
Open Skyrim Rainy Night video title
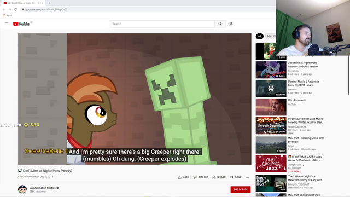(304, 83)
